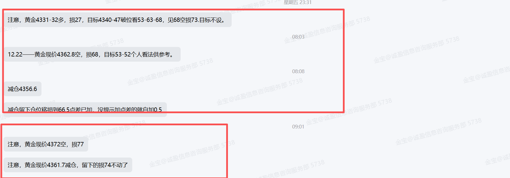Click 损68 text in the 12.22 message
Viewport: 510px width, 178px height.
point(92,54)
